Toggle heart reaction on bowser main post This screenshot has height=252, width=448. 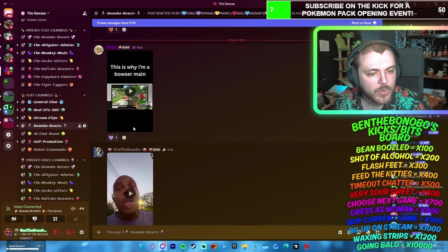pos(113,138)
